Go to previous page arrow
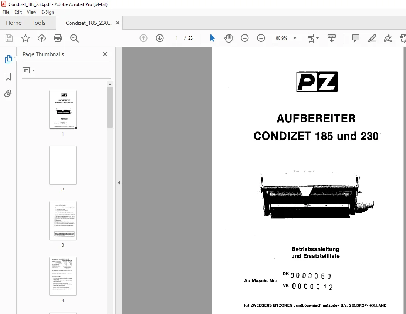 tap(143, 38)
